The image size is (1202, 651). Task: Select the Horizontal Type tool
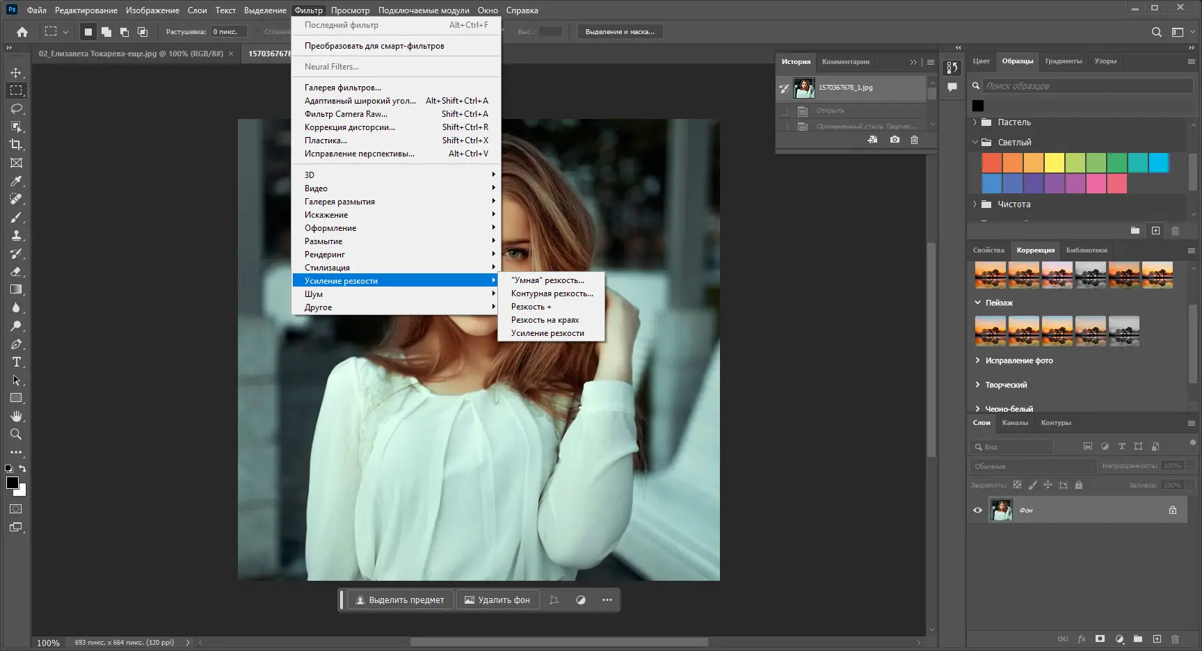tap(16, 362)
